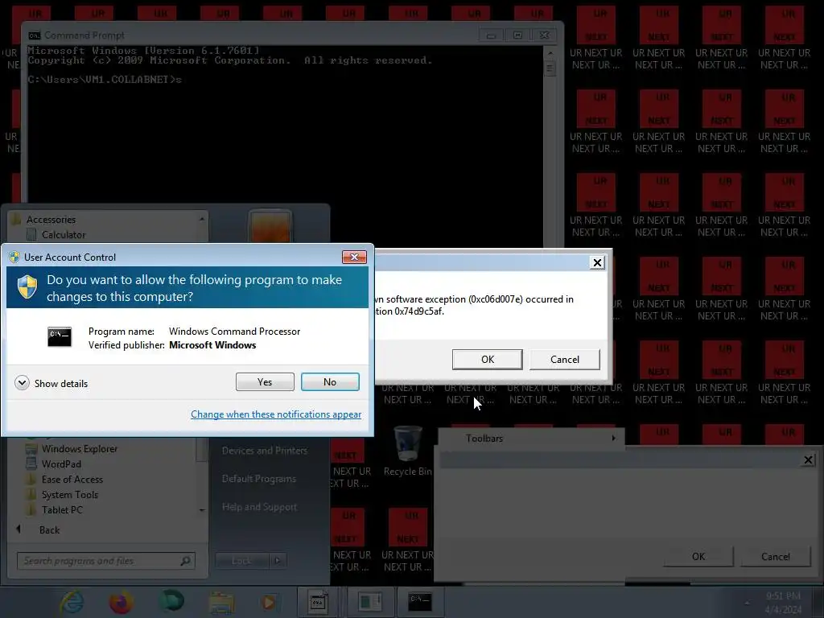Click the Command Prompt title bar icon
The width and height of the screenshot is (824, 618).
[35, 35]
